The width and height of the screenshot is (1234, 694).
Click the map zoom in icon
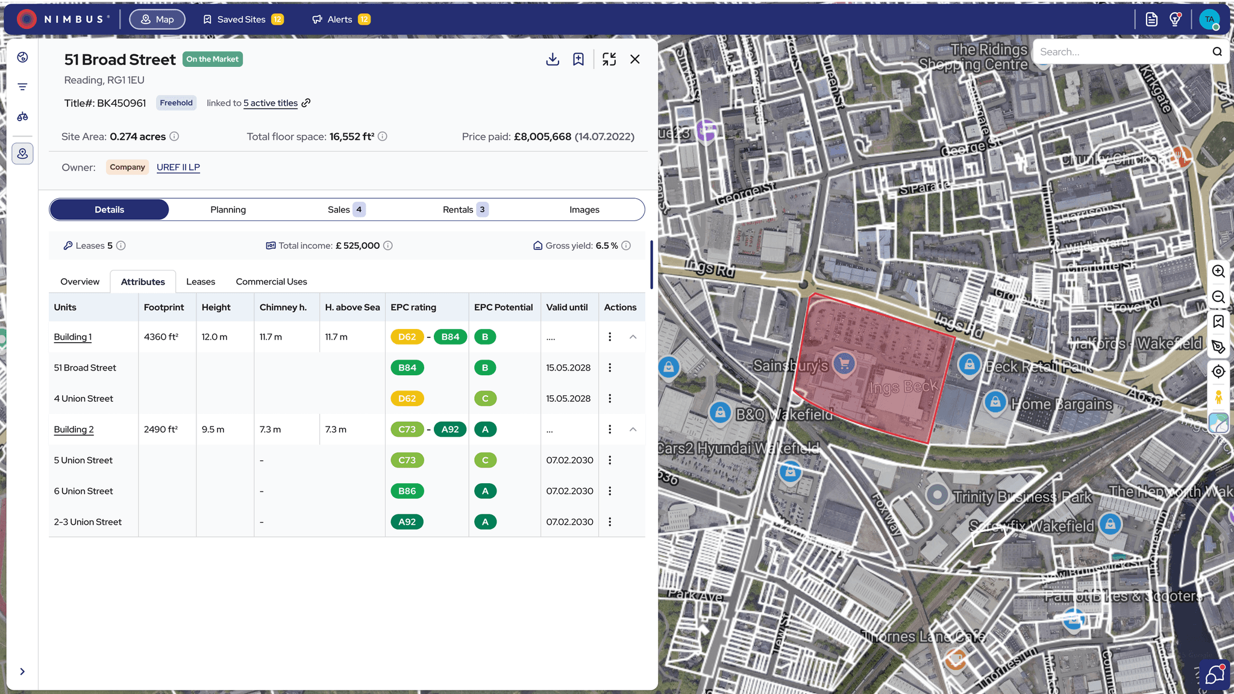tap(1218, 271)
